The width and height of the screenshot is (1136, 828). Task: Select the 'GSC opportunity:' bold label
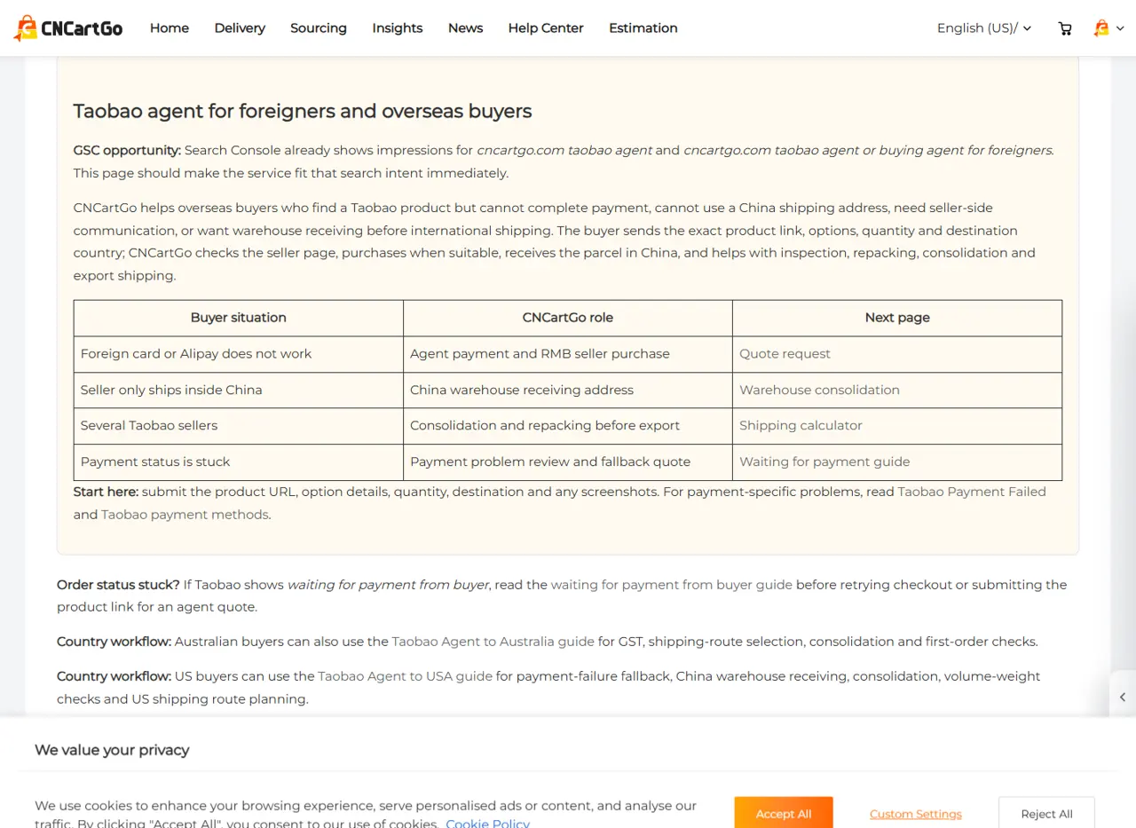pyautogui.click(x=127, y=150)
